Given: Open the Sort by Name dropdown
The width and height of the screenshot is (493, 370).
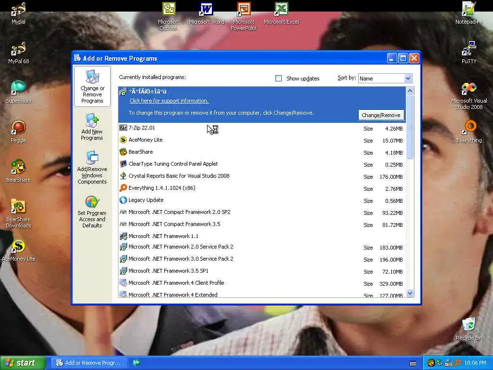Looking at the screenshot, I should click(385, 79).
